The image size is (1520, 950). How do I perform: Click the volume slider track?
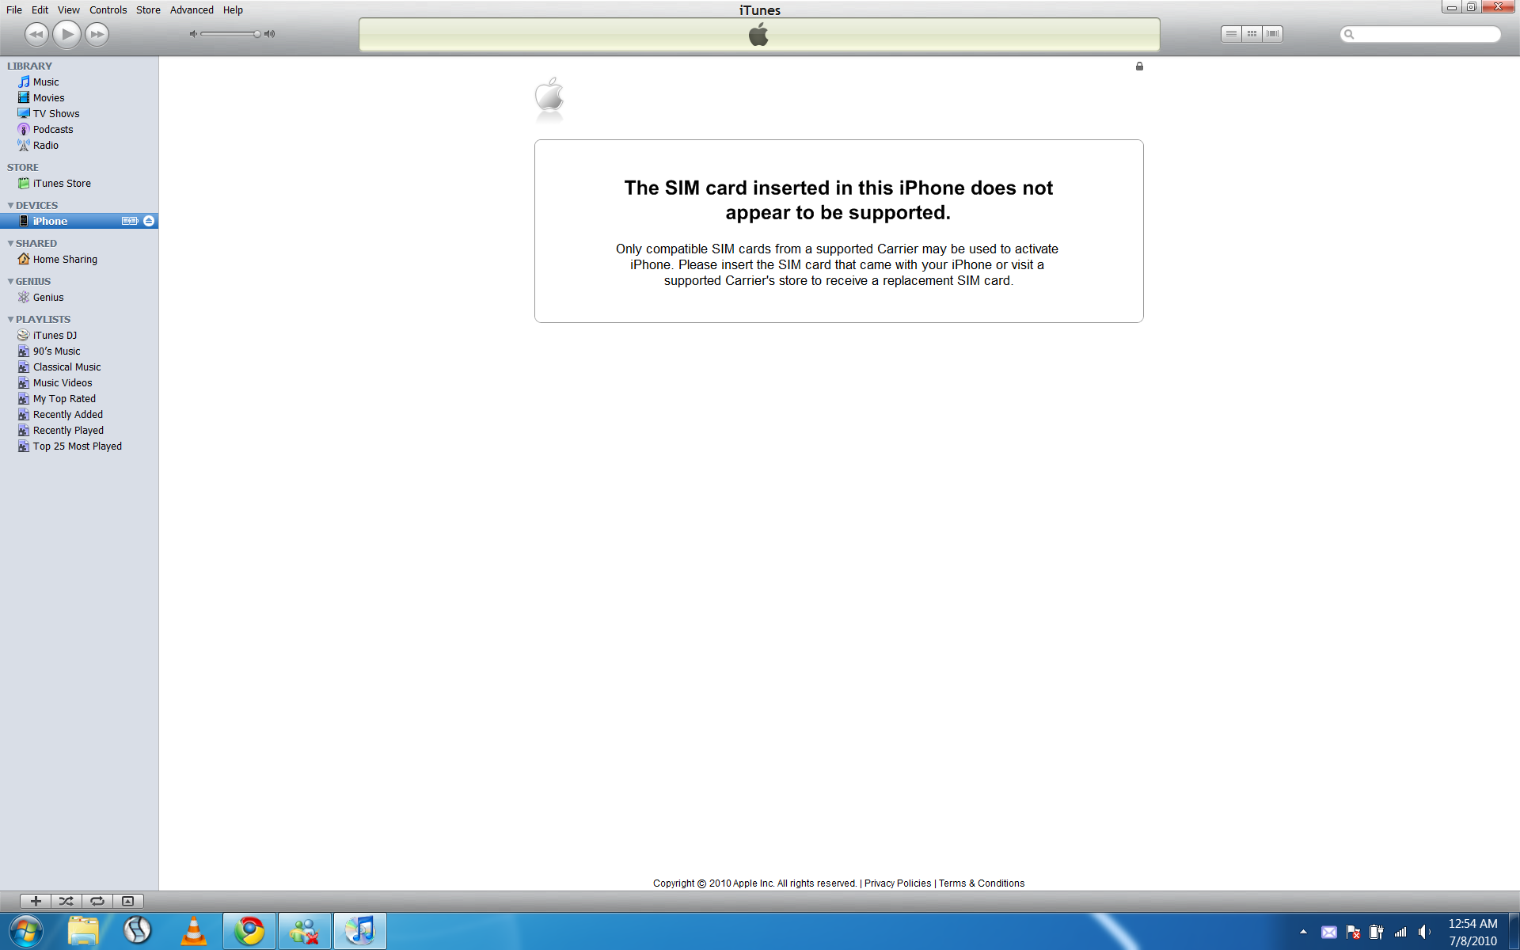230,34
